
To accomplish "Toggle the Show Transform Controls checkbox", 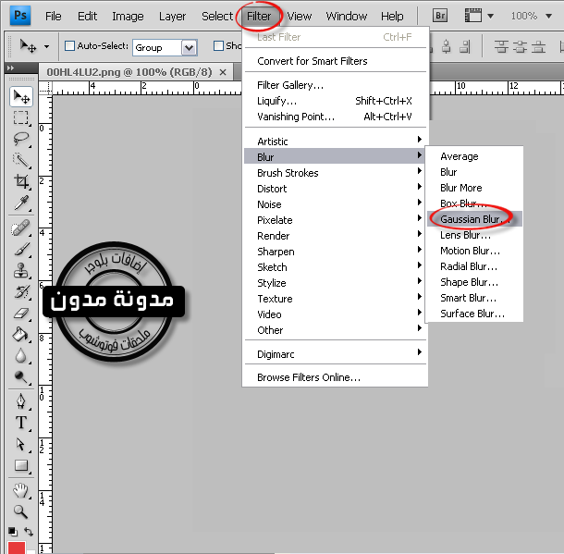I will [218, 46].
